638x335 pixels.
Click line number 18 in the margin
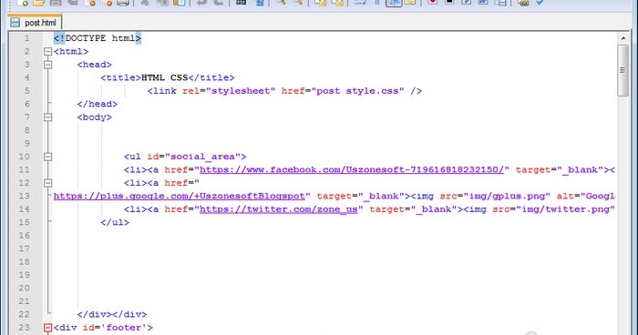pos(25,262)
